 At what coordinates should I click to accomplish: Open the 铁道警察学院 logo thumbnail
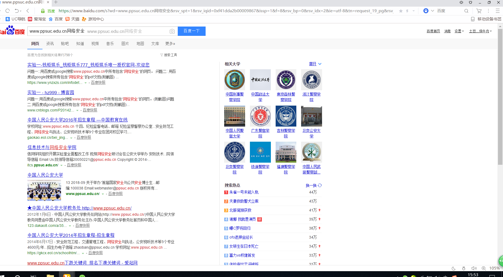click(x=260, y=152)
